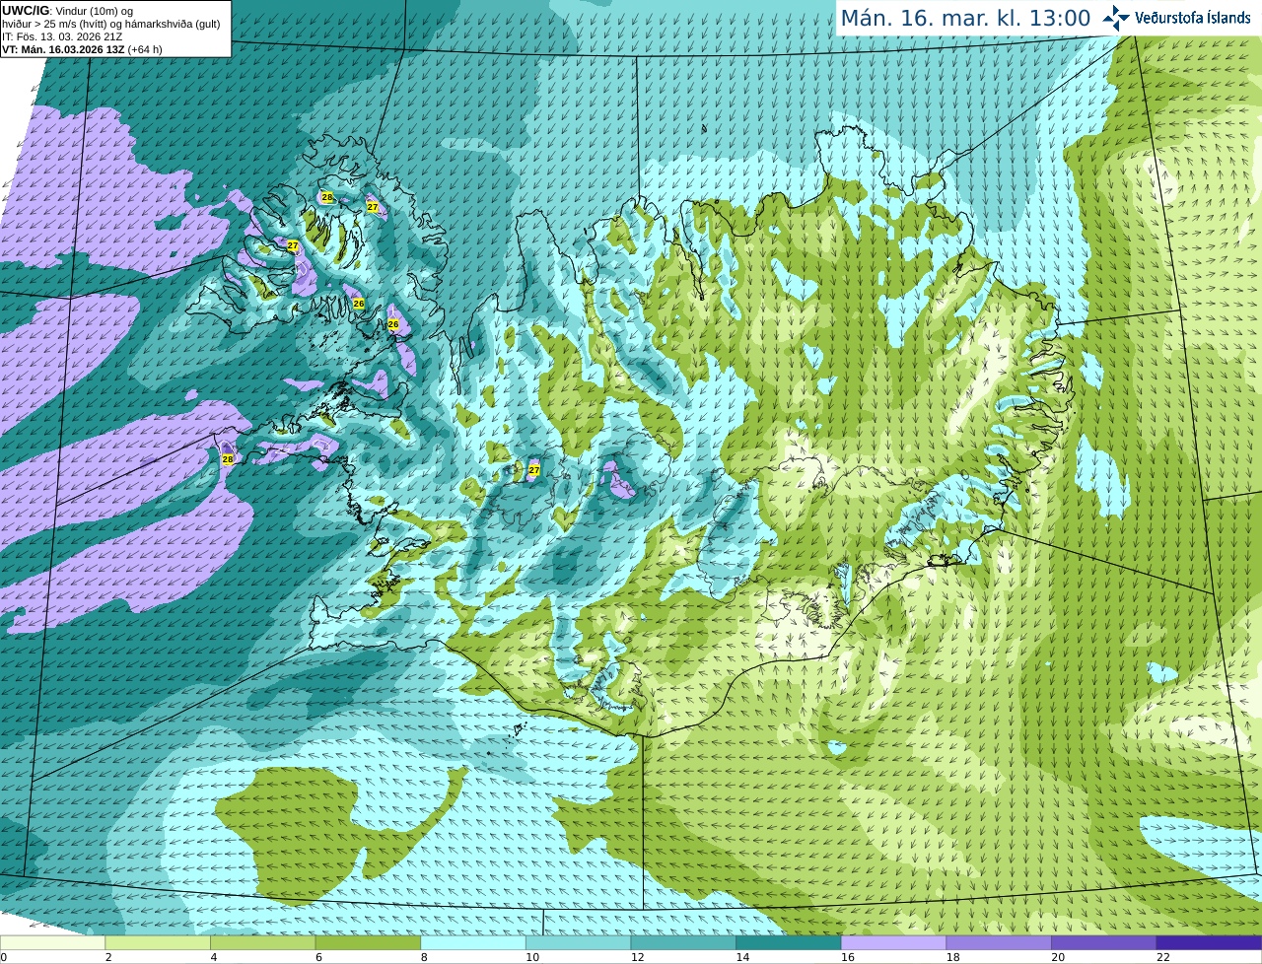Click the 10–12 pale teal scale swatch
This screenshot has width=1262, height=964.
578,942
